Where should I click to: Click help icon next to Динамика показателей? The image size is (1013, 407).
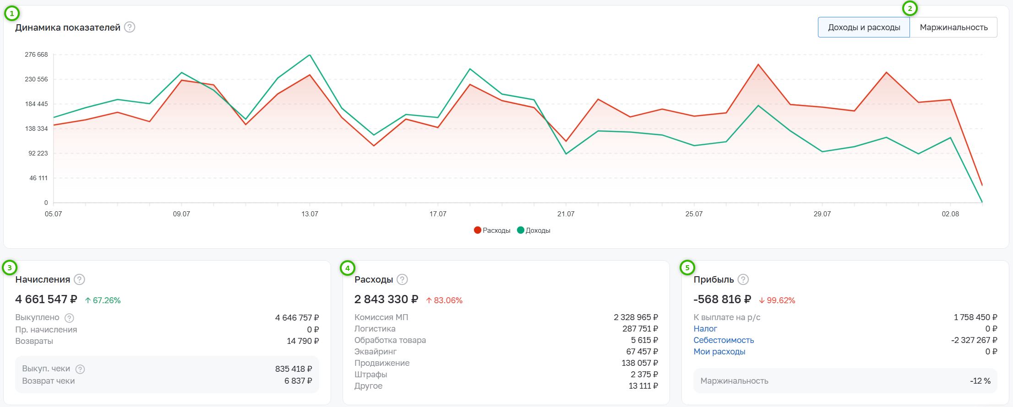pyautogui.click(x=130, y=27)
